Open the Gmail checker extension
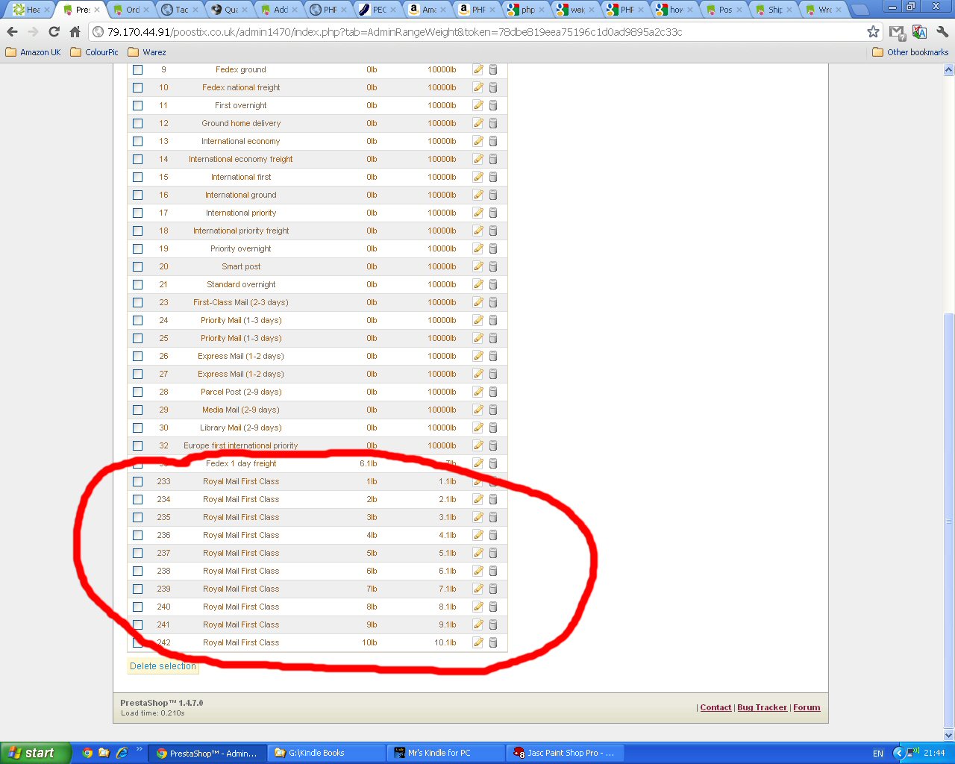 click(898, 32)
